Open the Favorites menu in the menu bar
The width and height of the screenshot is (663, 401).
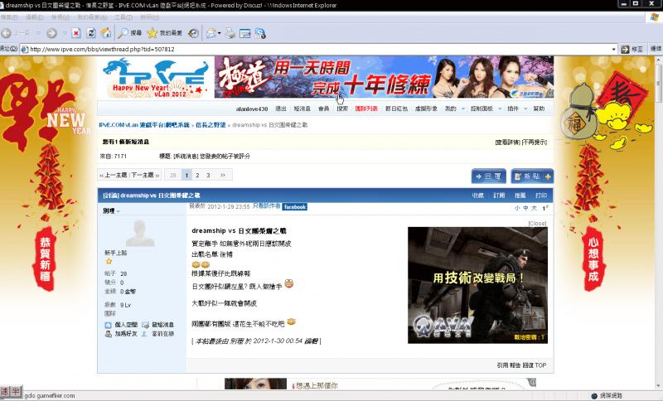[92, 17]
